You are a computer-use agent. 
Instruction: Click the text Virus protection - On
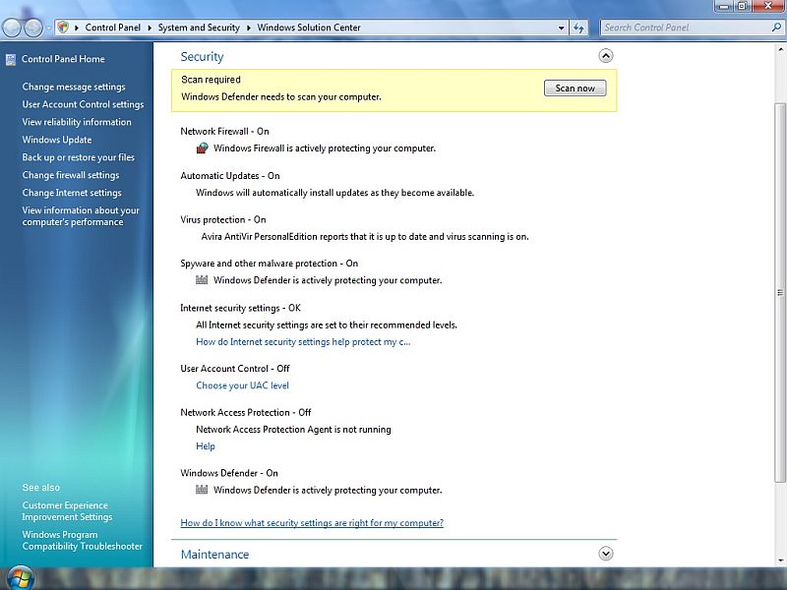pos(223,219)
